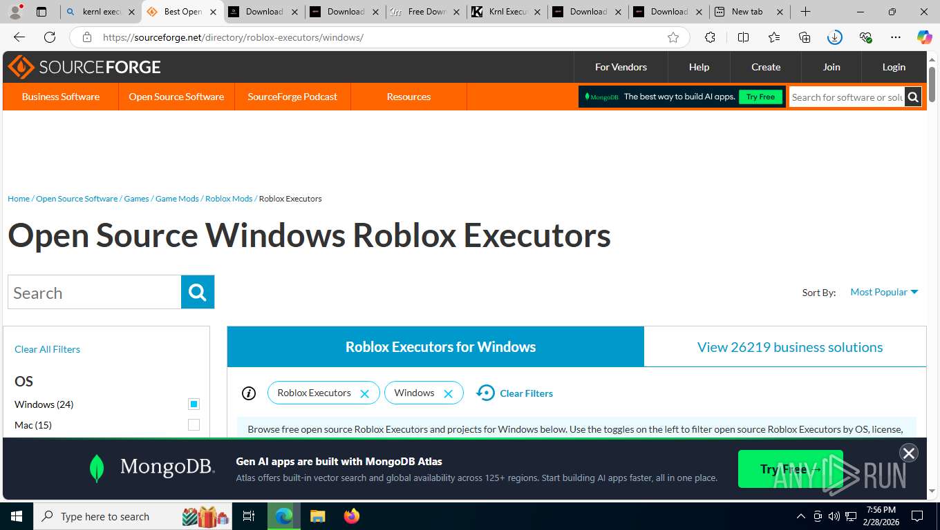This screenshot has width=940, height=530.
Task: Switch to the Free Down browser tab
Action: [x=427, y=12]
